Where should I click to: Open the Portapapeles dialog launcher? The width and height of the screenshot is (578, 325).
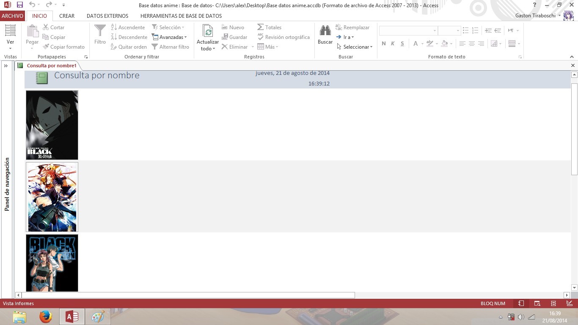click(x=86, y=57)
